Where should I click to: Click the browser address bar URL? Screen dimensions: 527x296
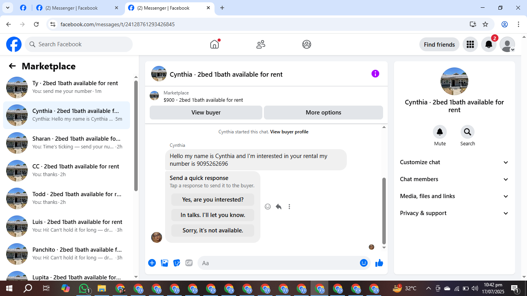click(x=118, y=24)
